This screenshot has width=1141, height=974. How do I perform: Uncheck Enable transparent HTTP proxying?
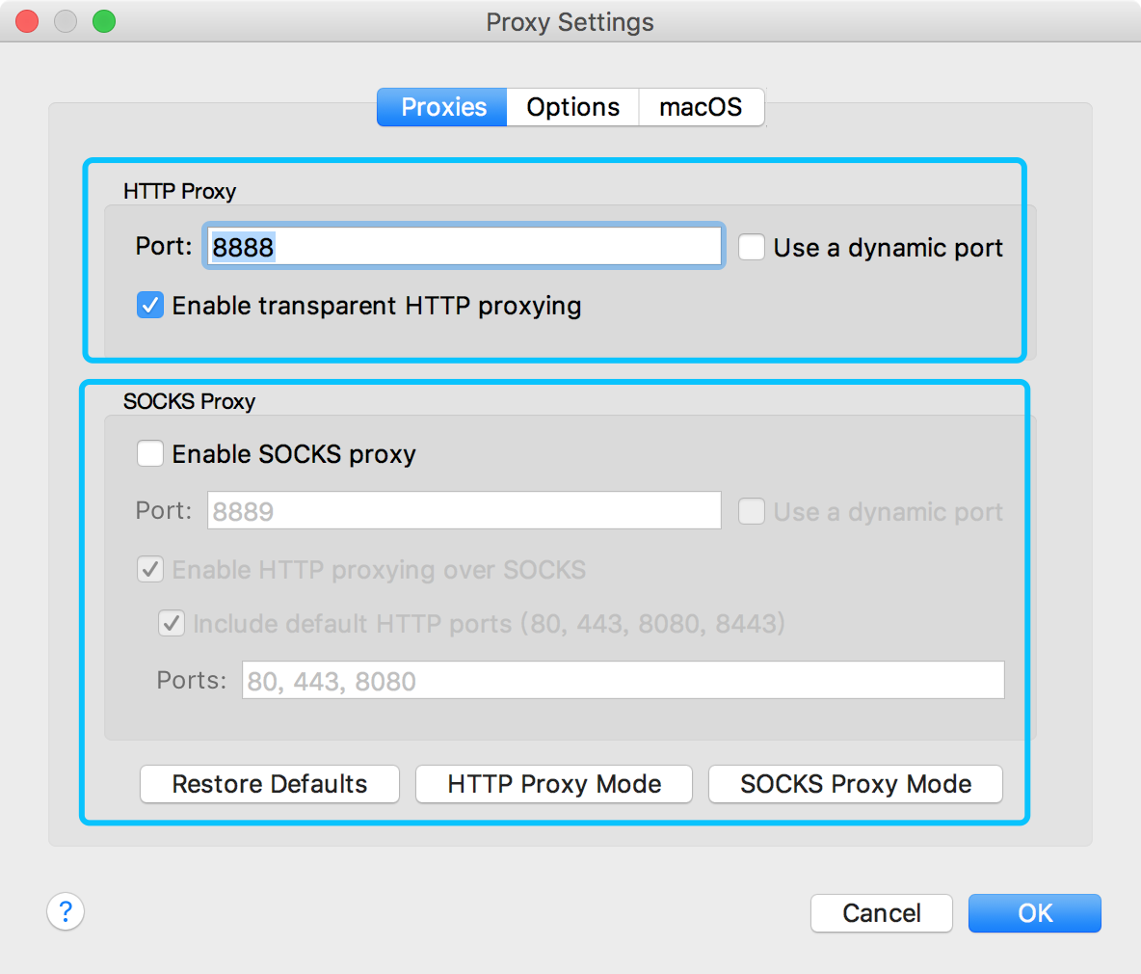pyautogui.click(x=150, y=305)
